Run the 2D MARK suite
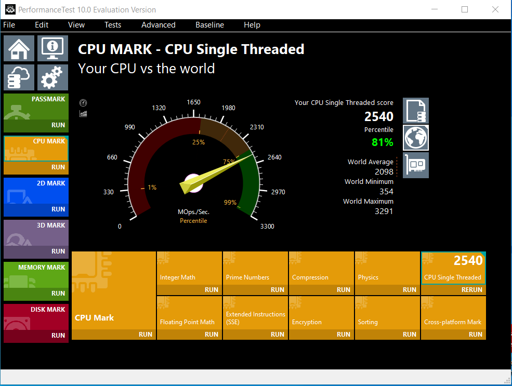The height and width of the screenshot is (386, 512). (36, 209)
